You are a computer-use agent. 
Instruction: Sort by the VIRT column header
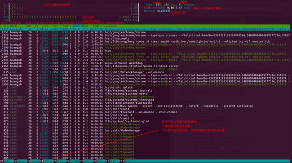click(44, 26)
